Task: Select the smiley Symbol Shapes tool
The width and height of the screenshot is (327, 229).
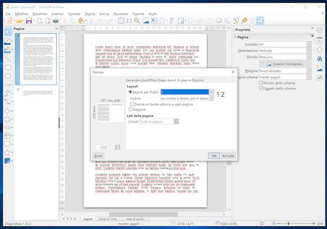Action: click(x=8, y=119)
